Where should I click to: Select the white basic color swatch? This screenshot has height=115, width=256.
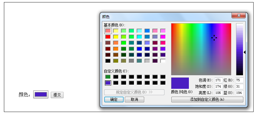click(x=163, y=61)
